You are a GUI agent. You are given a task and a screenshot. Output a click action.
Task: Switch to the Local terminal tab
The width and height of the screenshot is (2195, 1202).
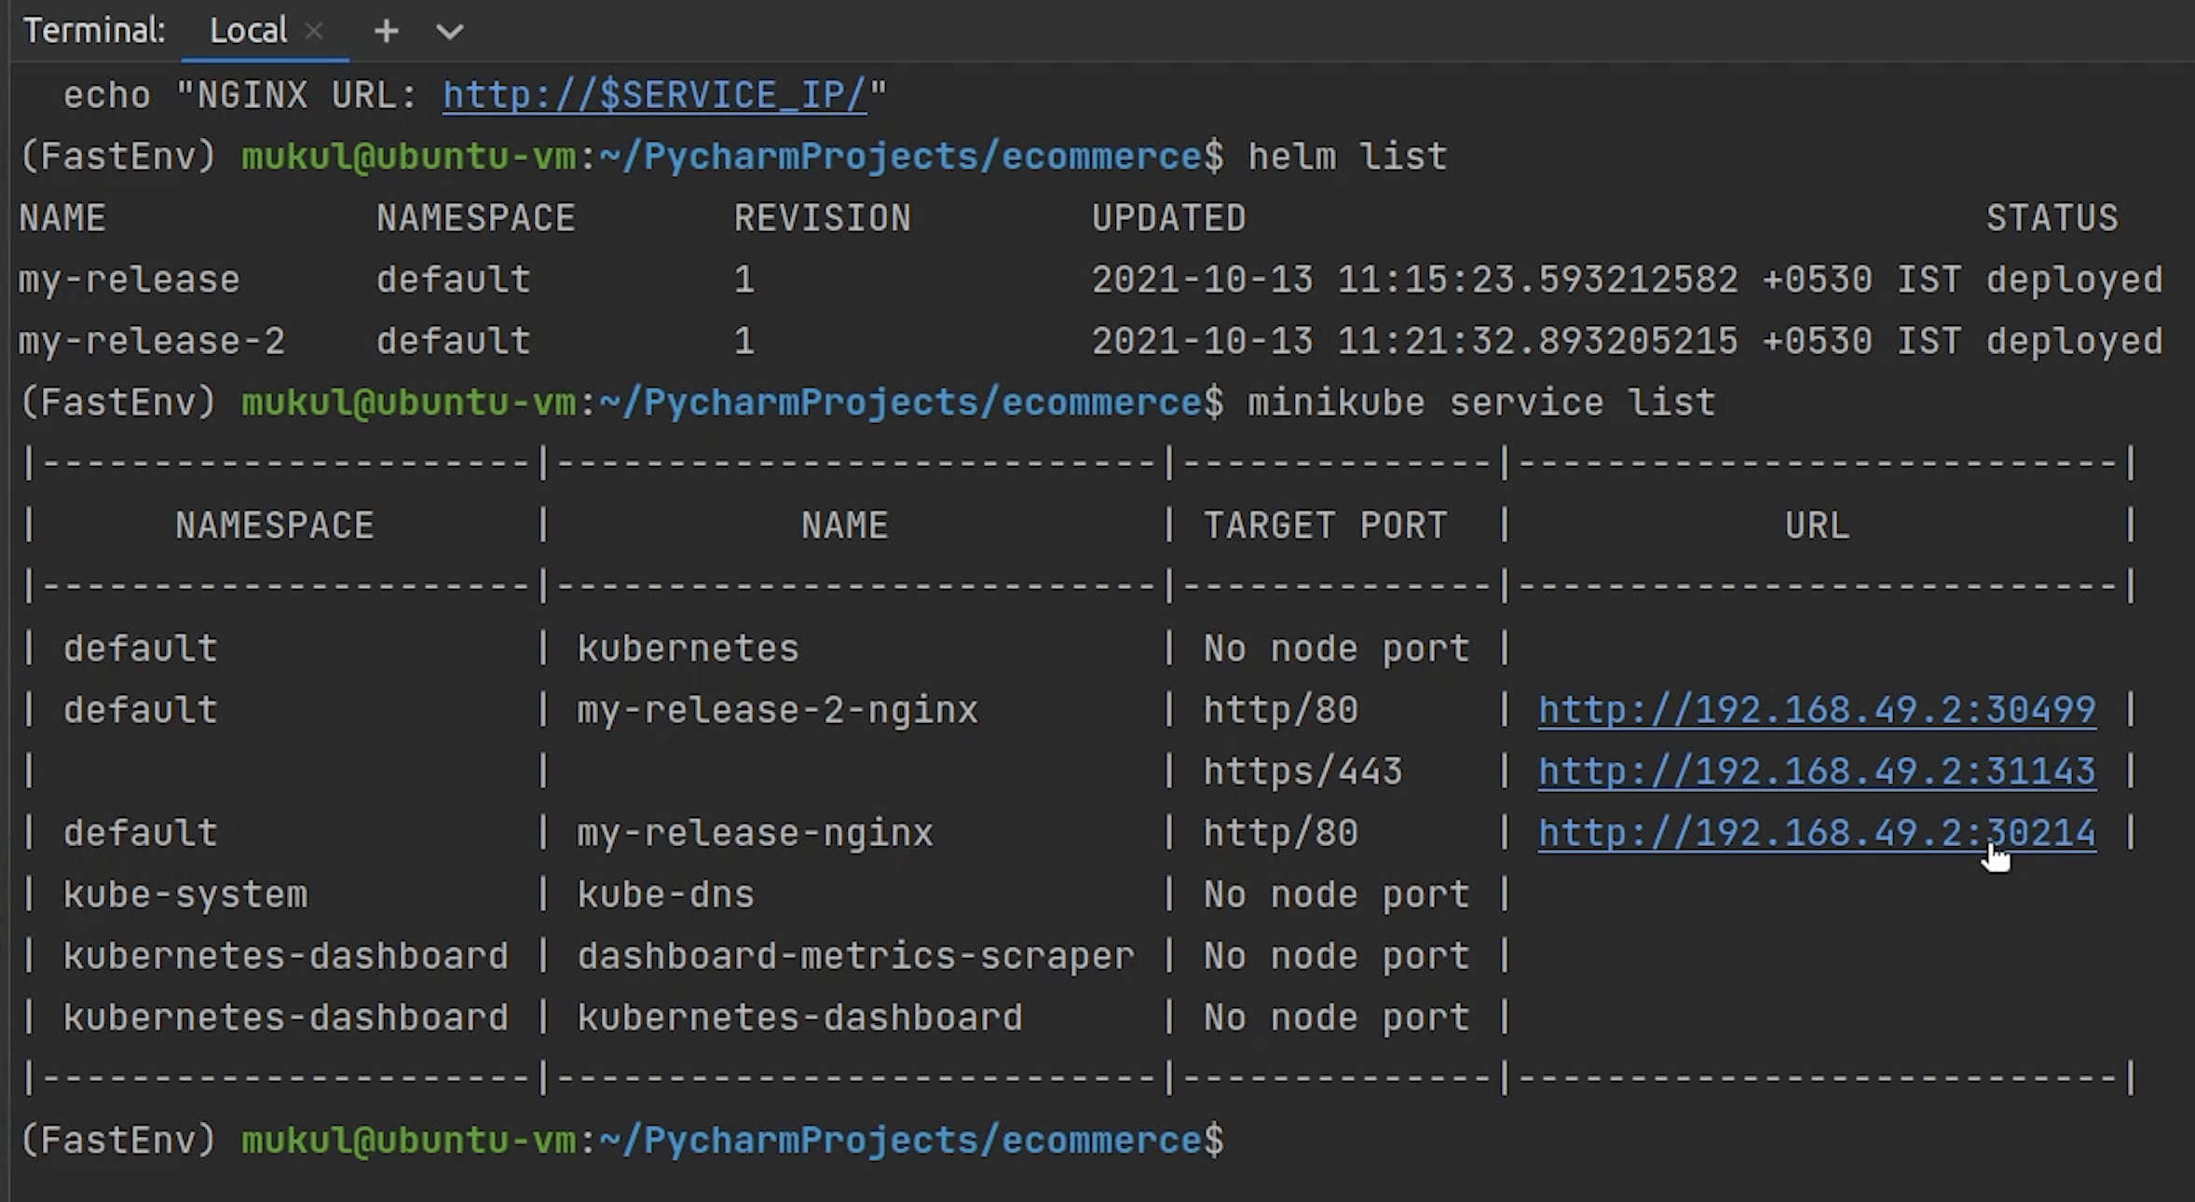[x=248, y=32]
